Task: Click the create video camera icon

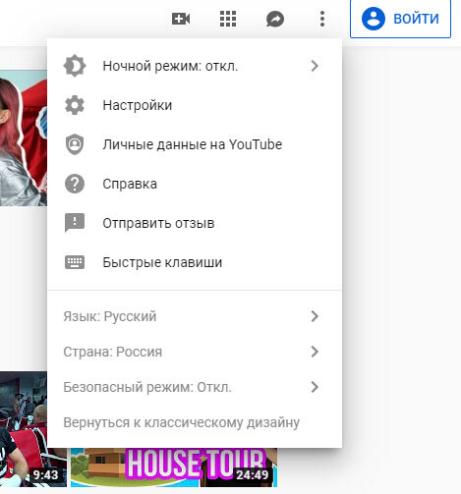Action: click(181, 19)
